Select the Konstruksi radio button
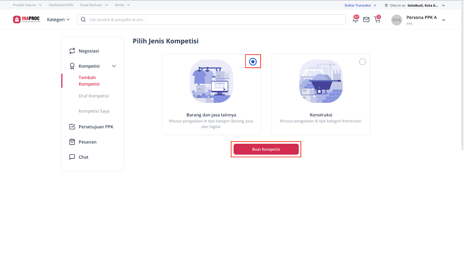Viewport: 464px width, 257px height. pos(362,62)
